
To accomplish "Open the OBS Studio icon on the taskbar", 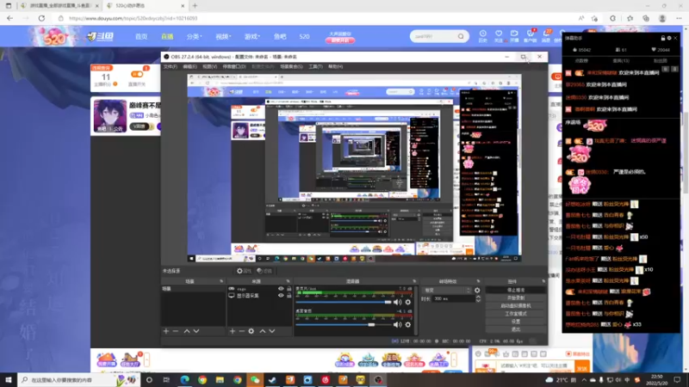I will 378,380.
